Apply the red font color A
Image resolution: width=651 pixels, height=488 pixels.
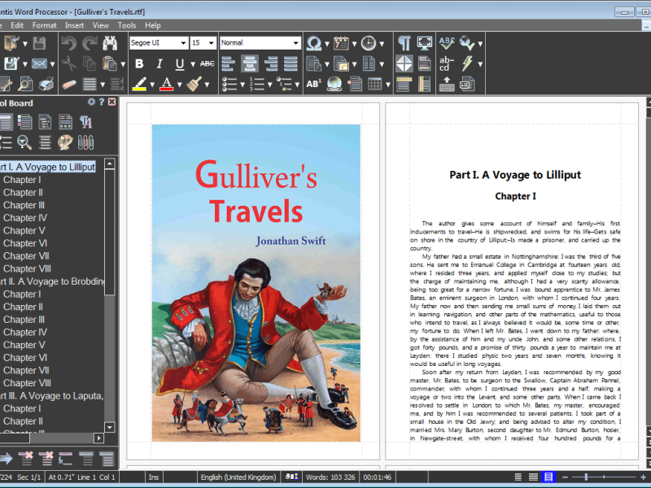coord(167,85)
